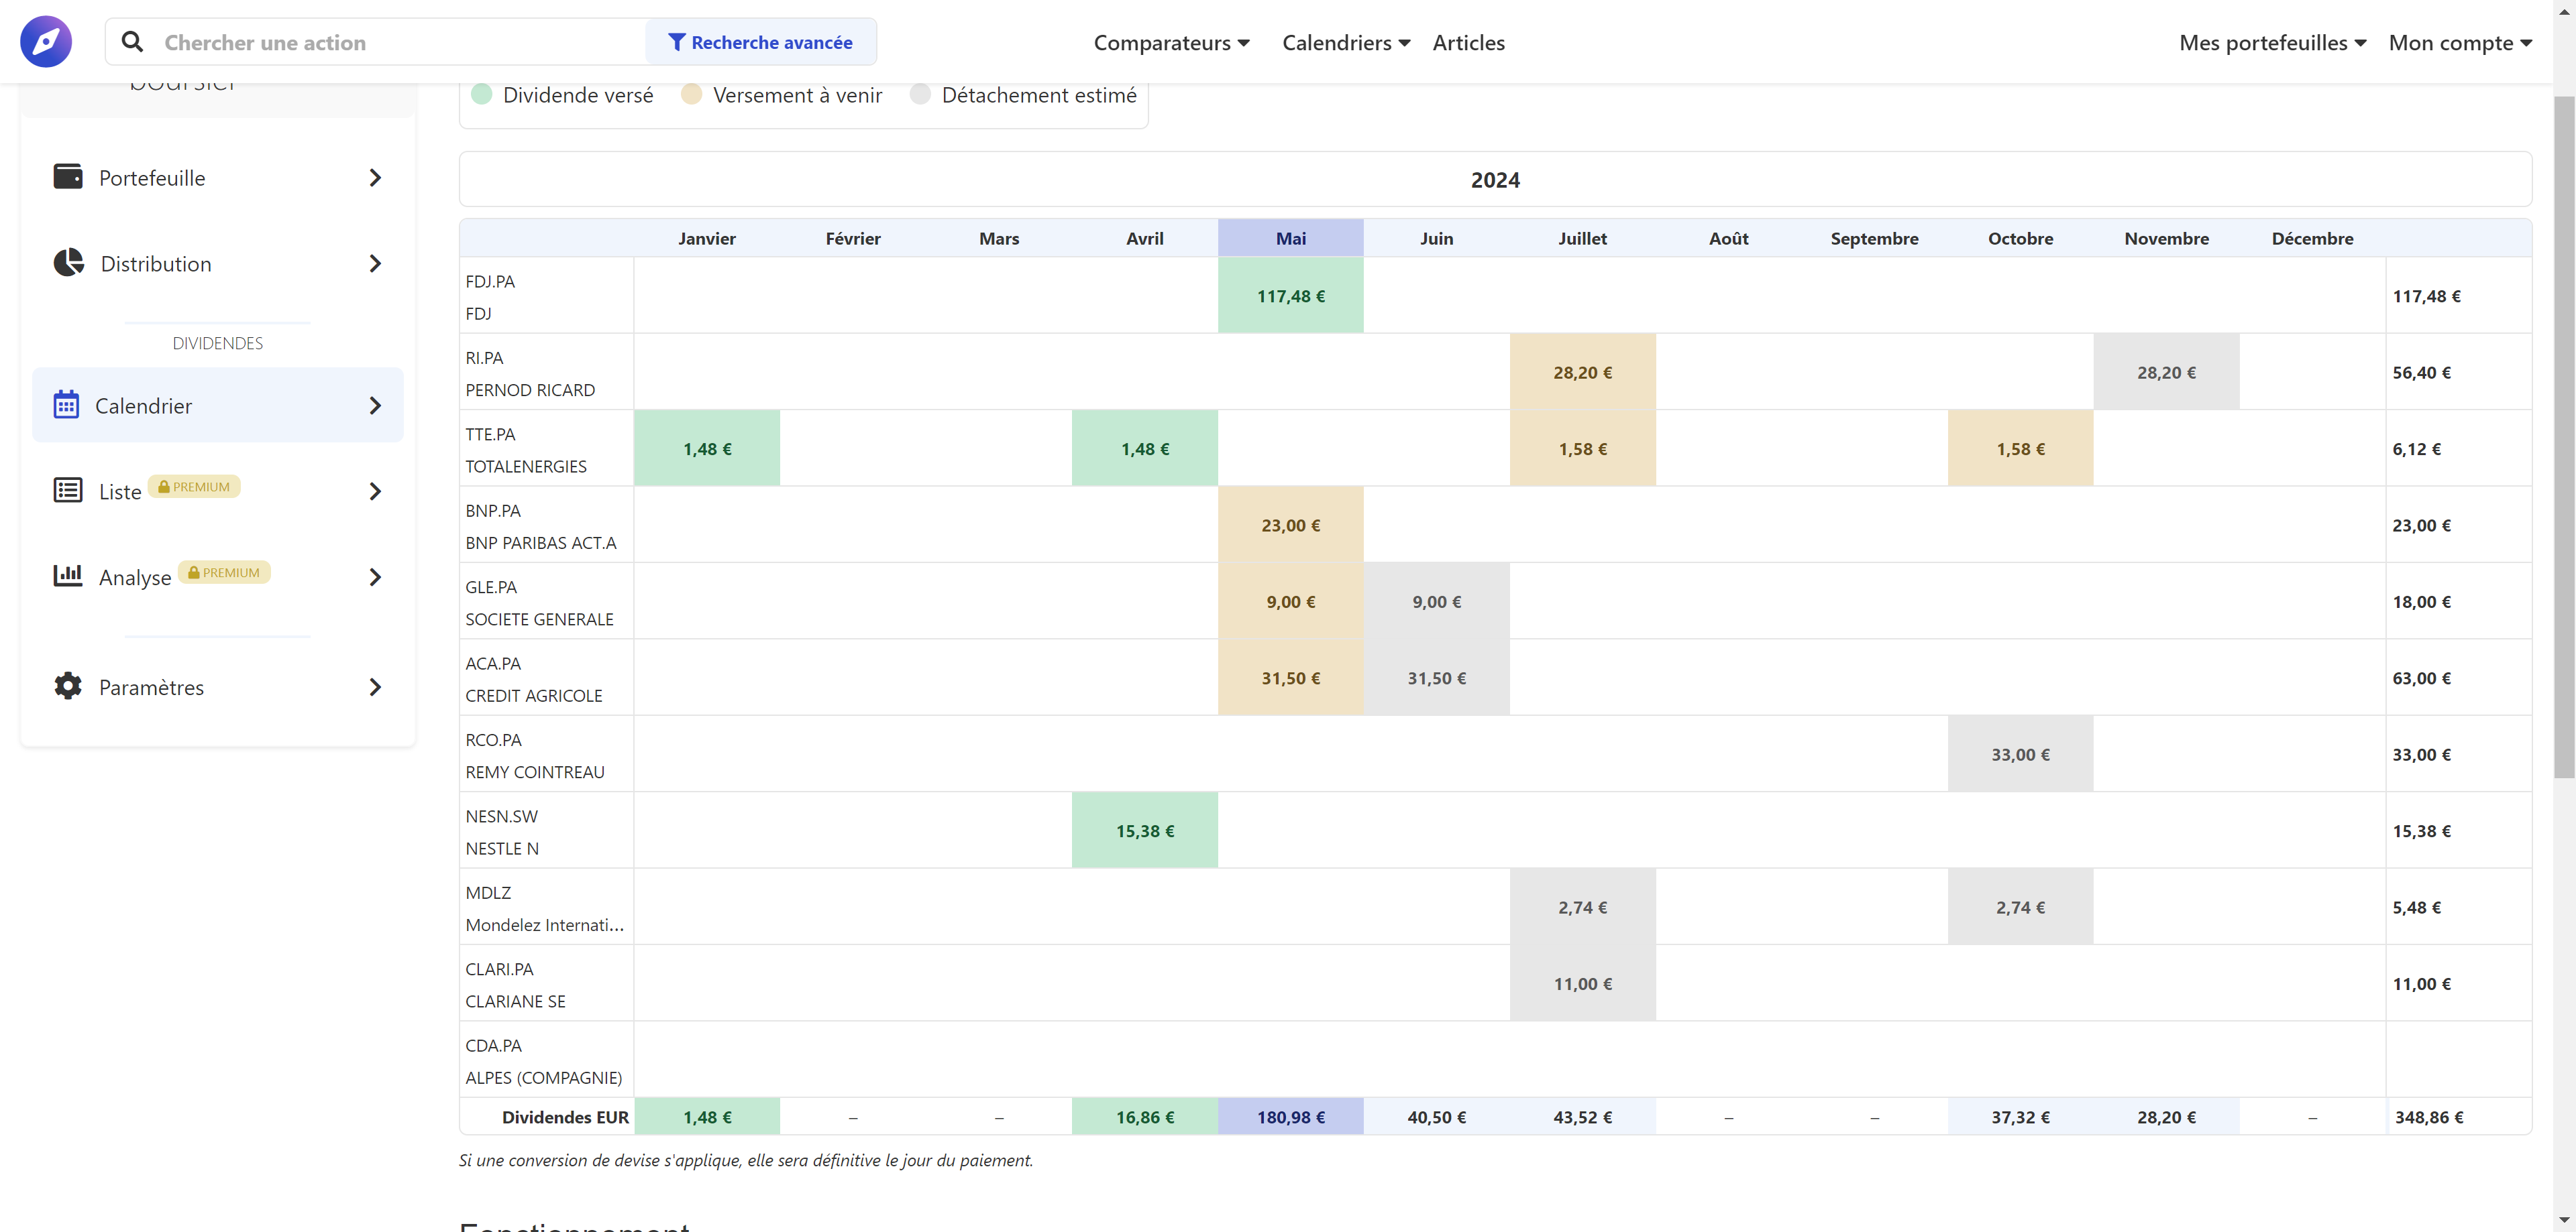Select the Mai column header
The image size is (2576, 1232).
tap(1290, 239)
